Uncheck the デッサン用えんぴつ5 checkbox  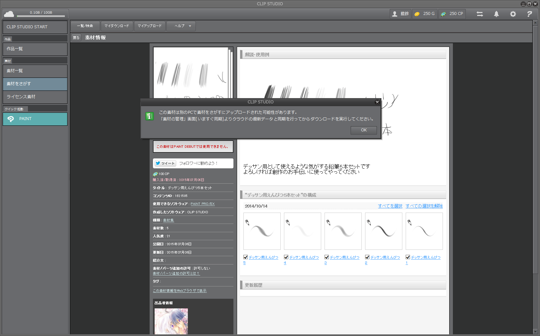click(x=246, y=257)
